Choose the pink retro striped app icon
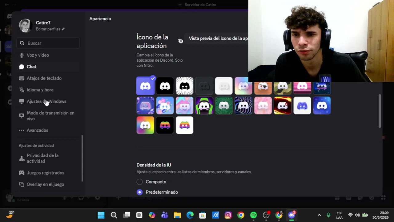The width and height of the screenshot is (394, 222). (302, 88)
